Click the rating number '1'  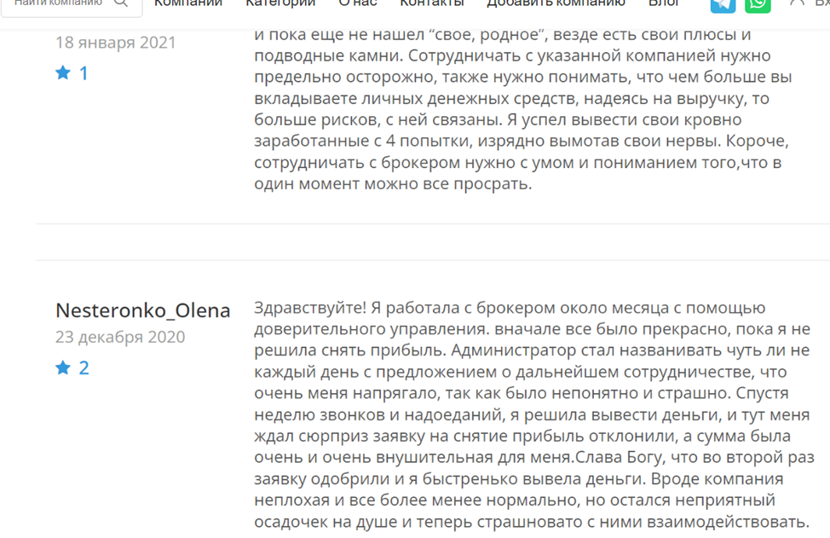(x=84, y=73)
